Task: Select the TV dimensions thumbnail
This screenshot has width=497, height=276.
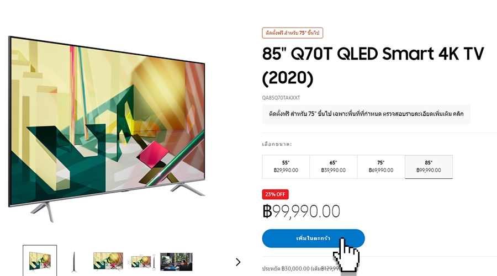Action: tap(142, 262)
